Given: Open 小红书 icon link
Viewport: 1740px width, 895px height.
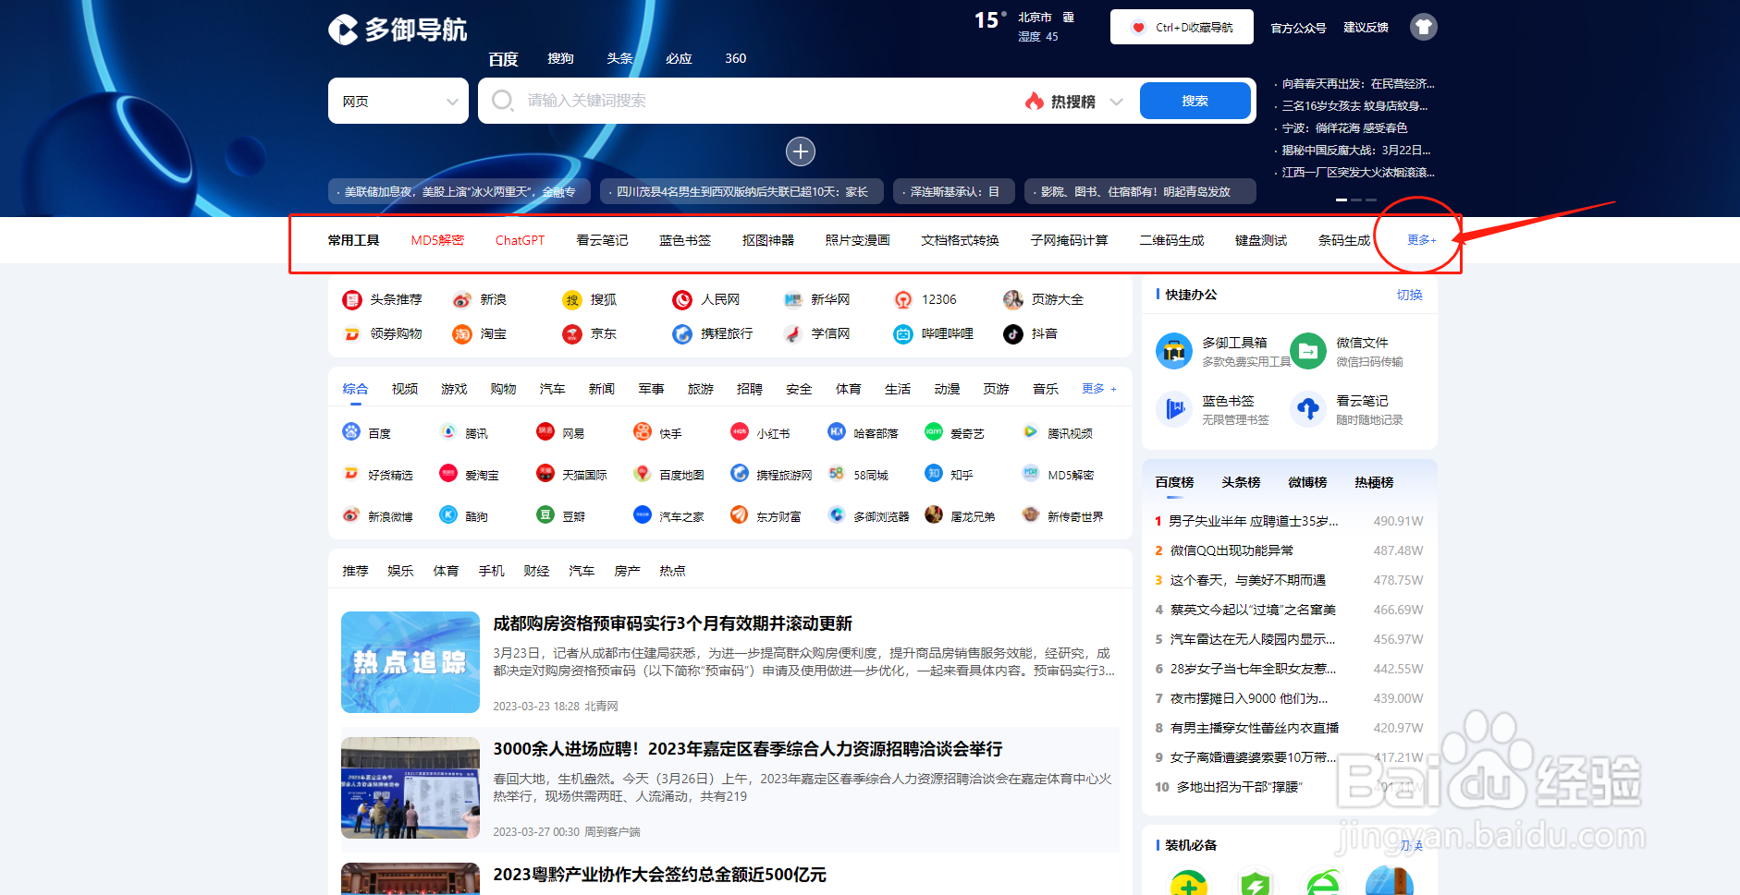Looking at the screenshot, I should 740,431.
